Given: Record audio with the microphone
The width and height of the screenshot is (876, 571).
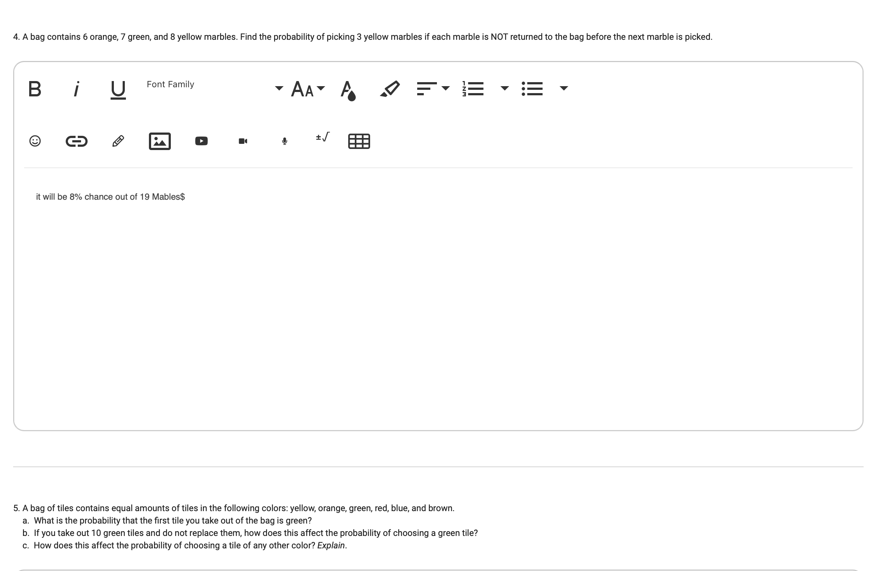Looking at the screenshot, I should tap(284, 141).
